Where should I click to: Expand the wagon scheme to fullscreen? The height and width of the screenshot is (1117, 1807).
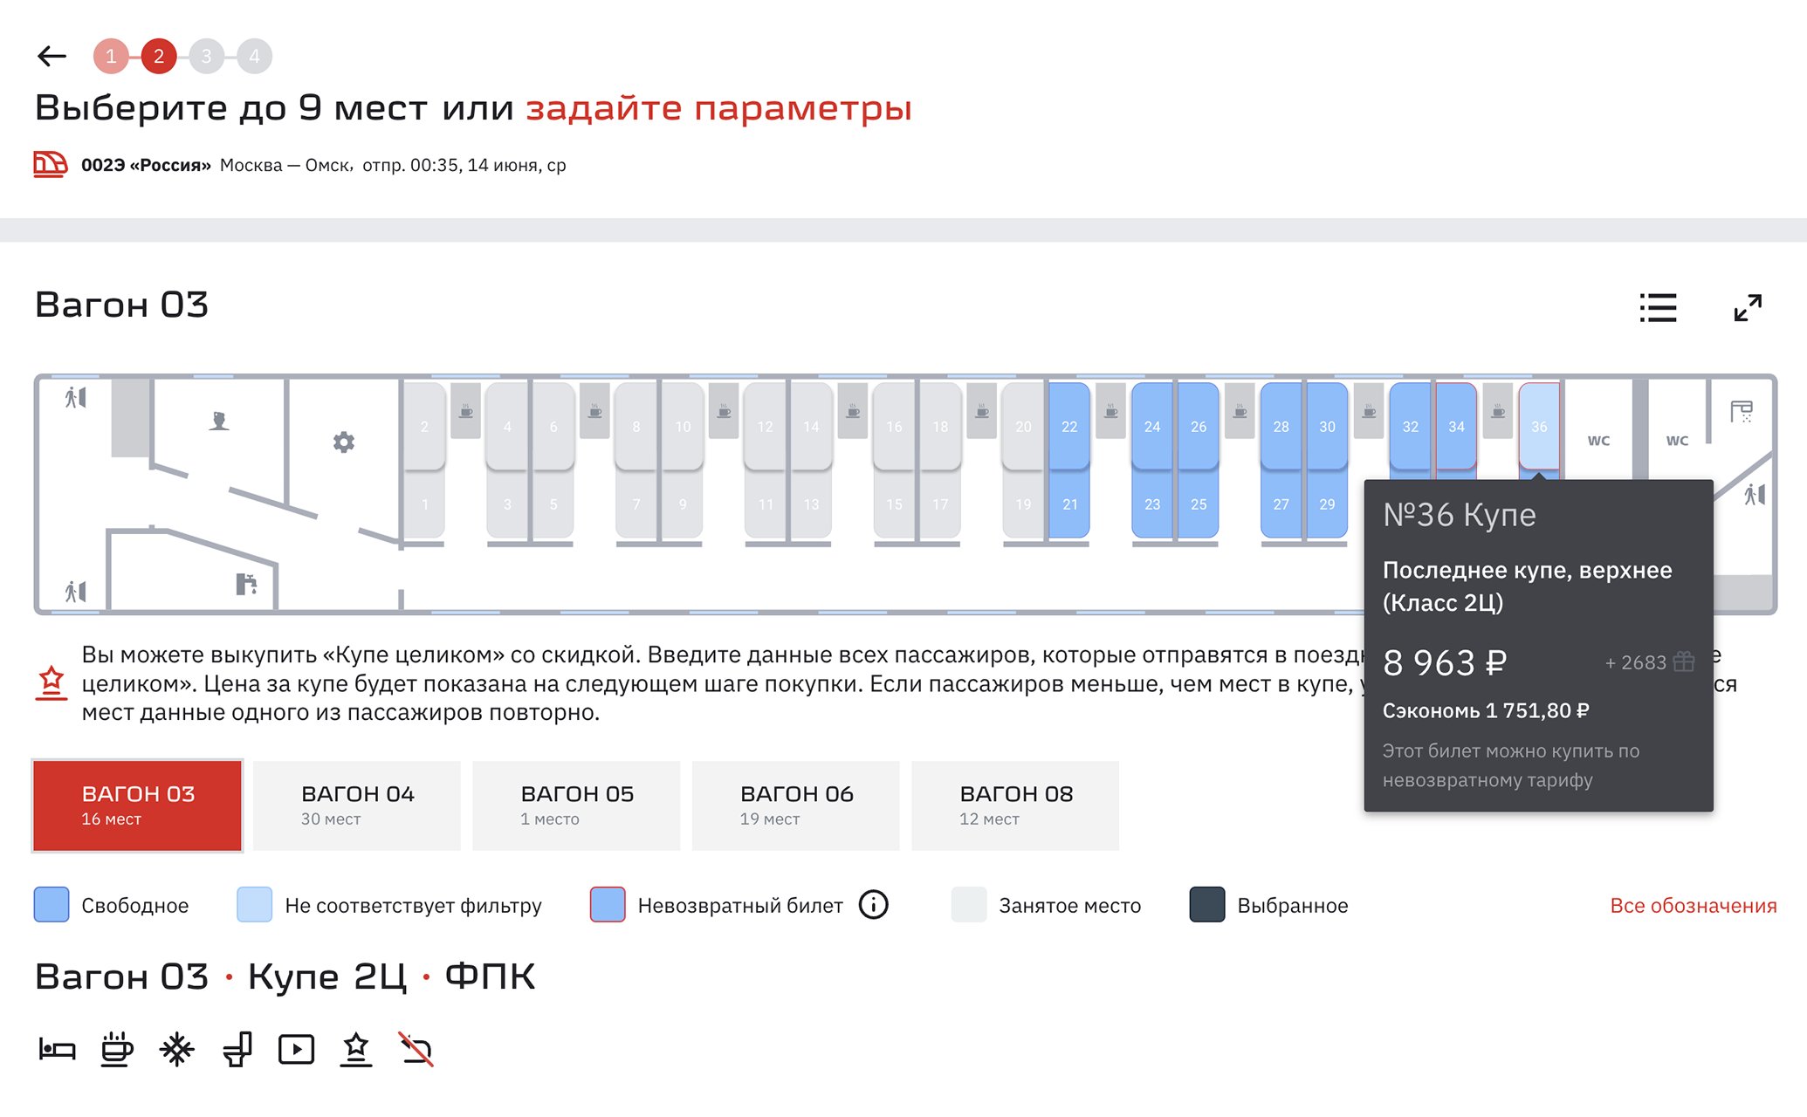pyautogui.click(x=1747, y=307)
